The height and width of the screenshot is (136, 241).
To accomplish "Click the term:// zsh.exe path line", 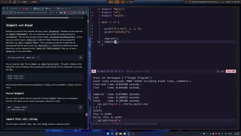I will pyautogui.click(x=124, y=124).
